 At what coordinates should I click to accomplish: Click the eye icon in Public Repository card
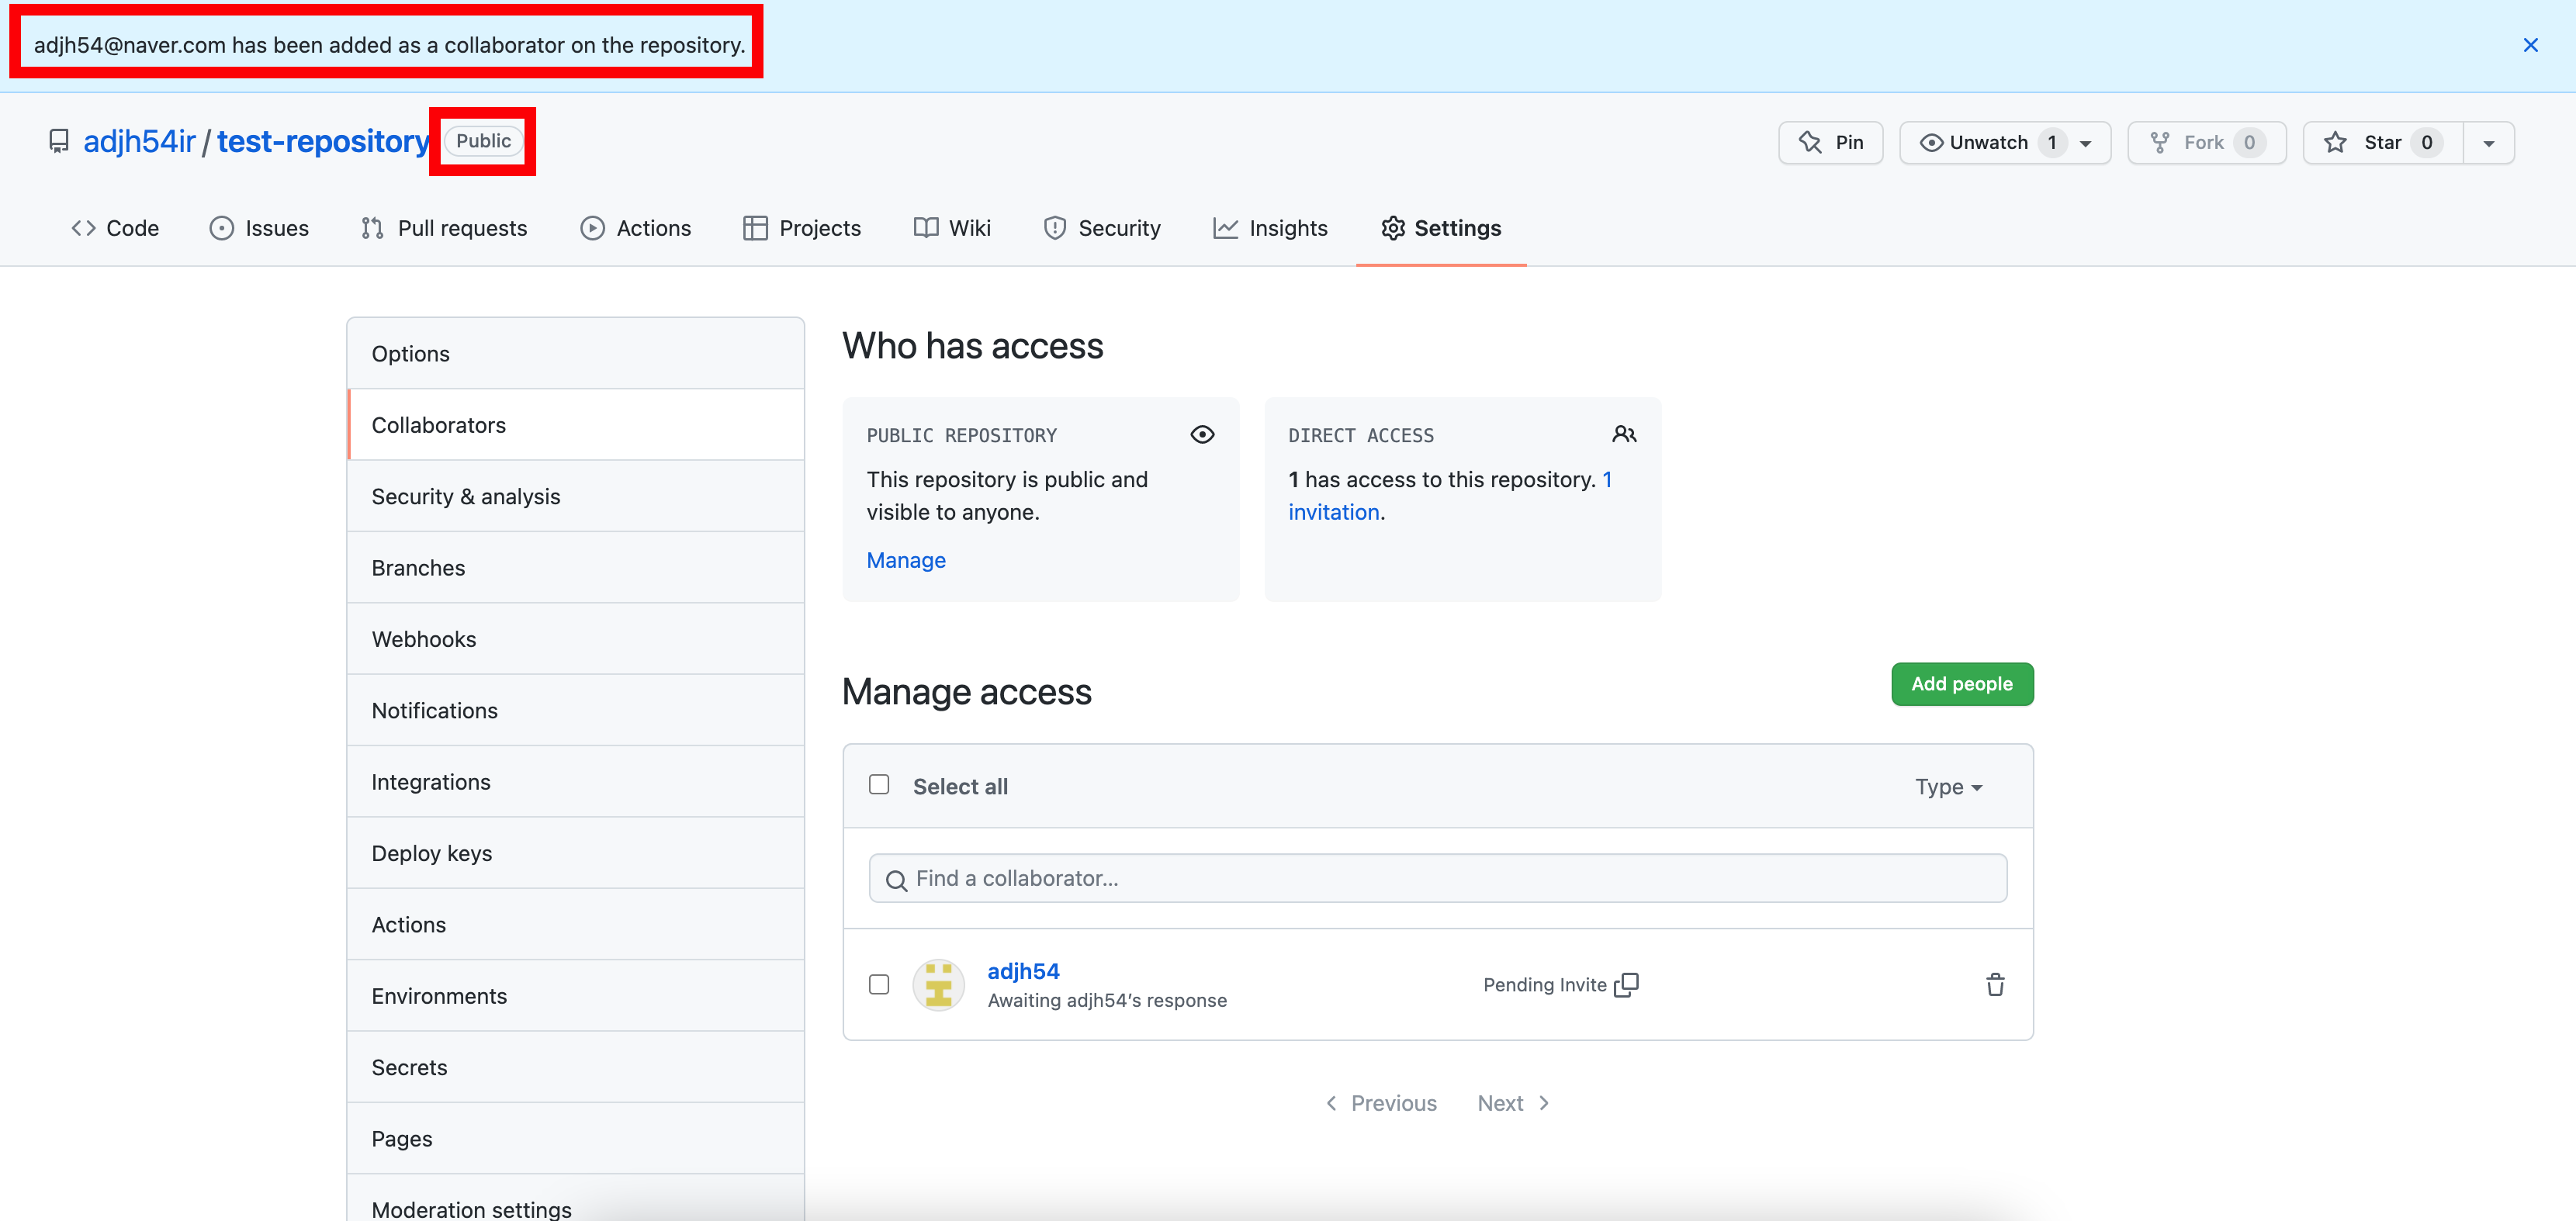[1202, 434]
